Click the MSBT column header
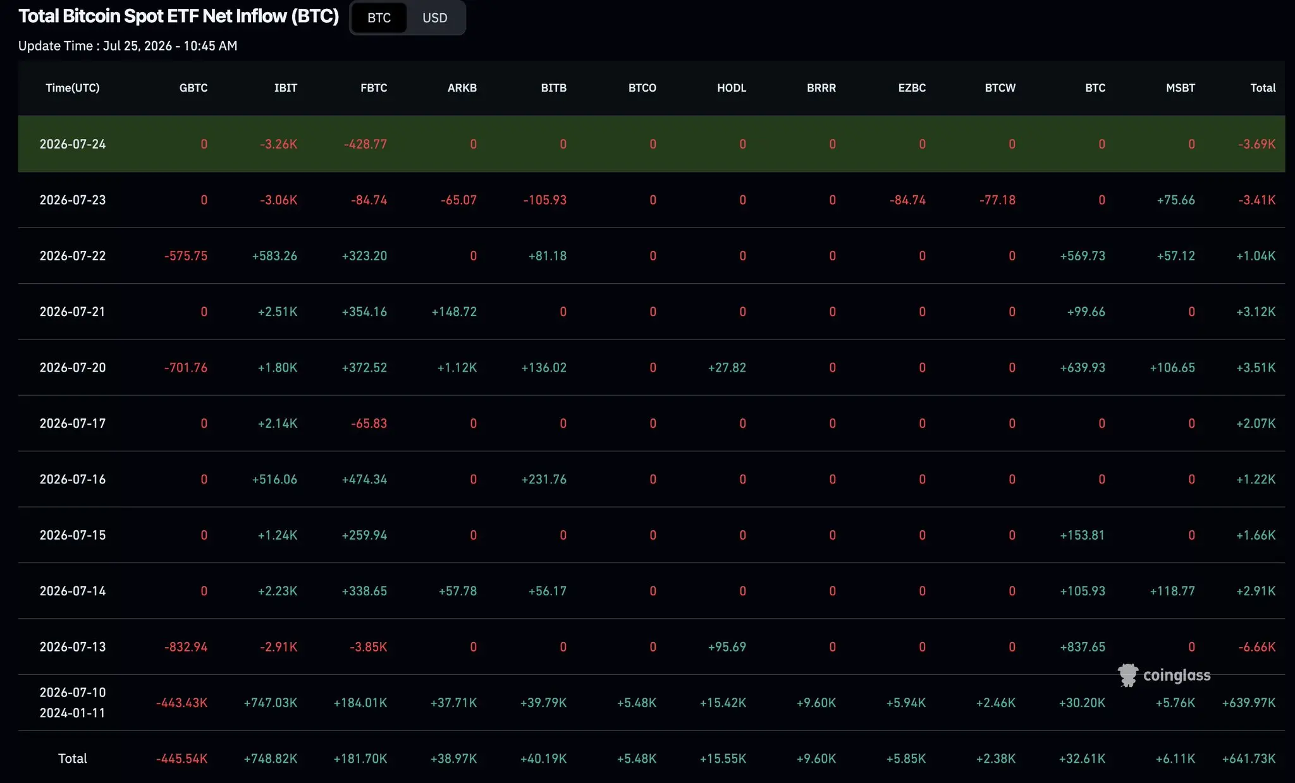Screen dimensions: 1295x783 [x=1181, y=88]
